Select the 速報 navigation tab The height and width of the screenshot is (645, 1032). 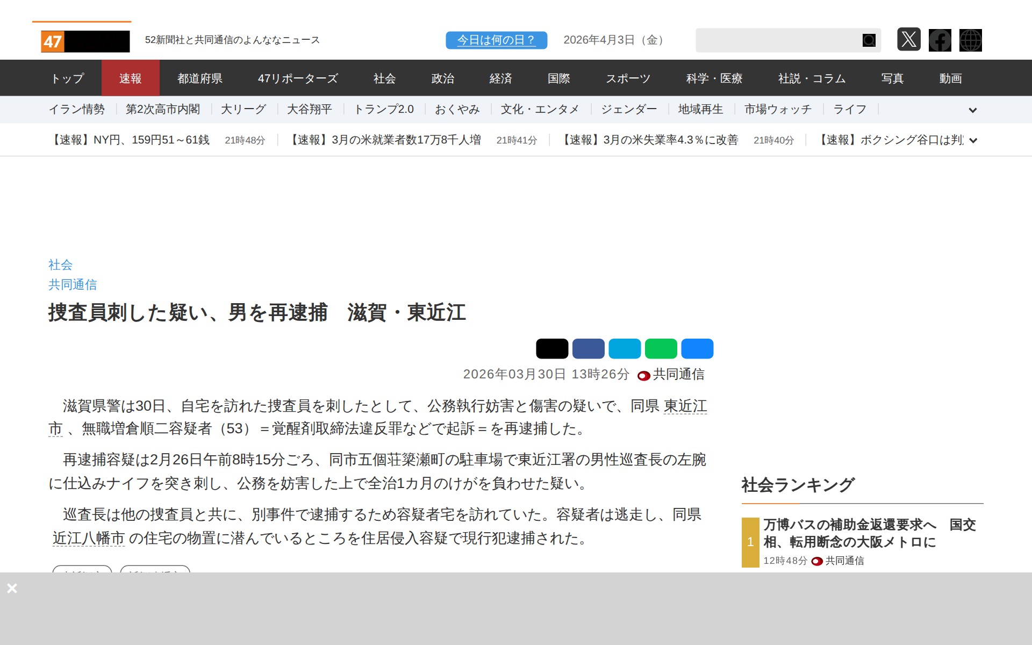[130, 78]
